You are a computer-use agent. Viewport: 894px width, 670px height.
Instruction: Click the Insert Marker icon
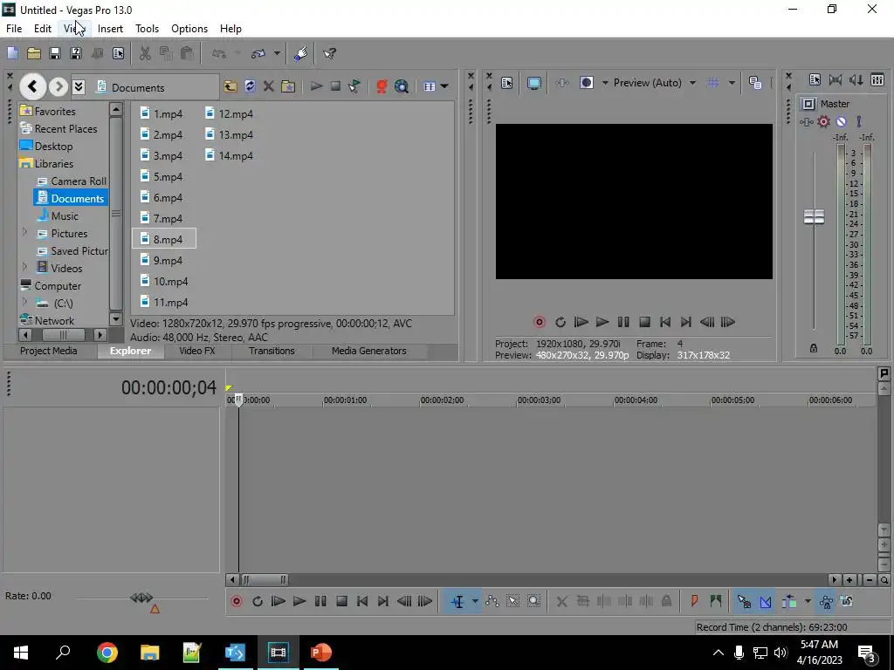(694, 602)
